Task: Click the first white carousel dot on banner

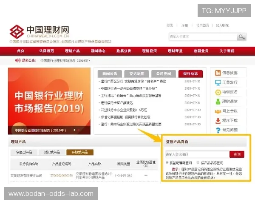Action: [74, 130]
